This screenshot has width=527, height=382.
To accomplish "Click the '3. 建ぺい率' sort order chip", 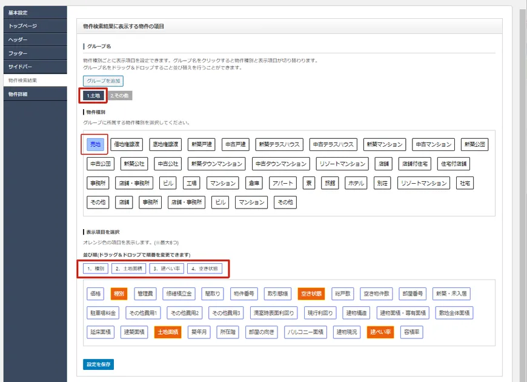I will tap(165, 268).
